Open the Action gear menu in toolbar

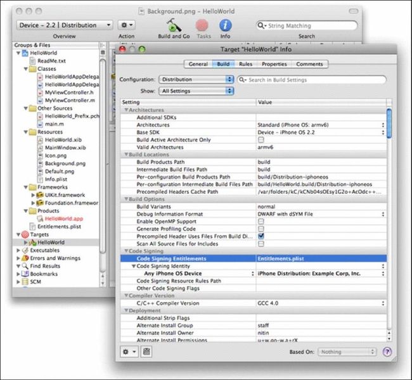[x=126, y=25]
